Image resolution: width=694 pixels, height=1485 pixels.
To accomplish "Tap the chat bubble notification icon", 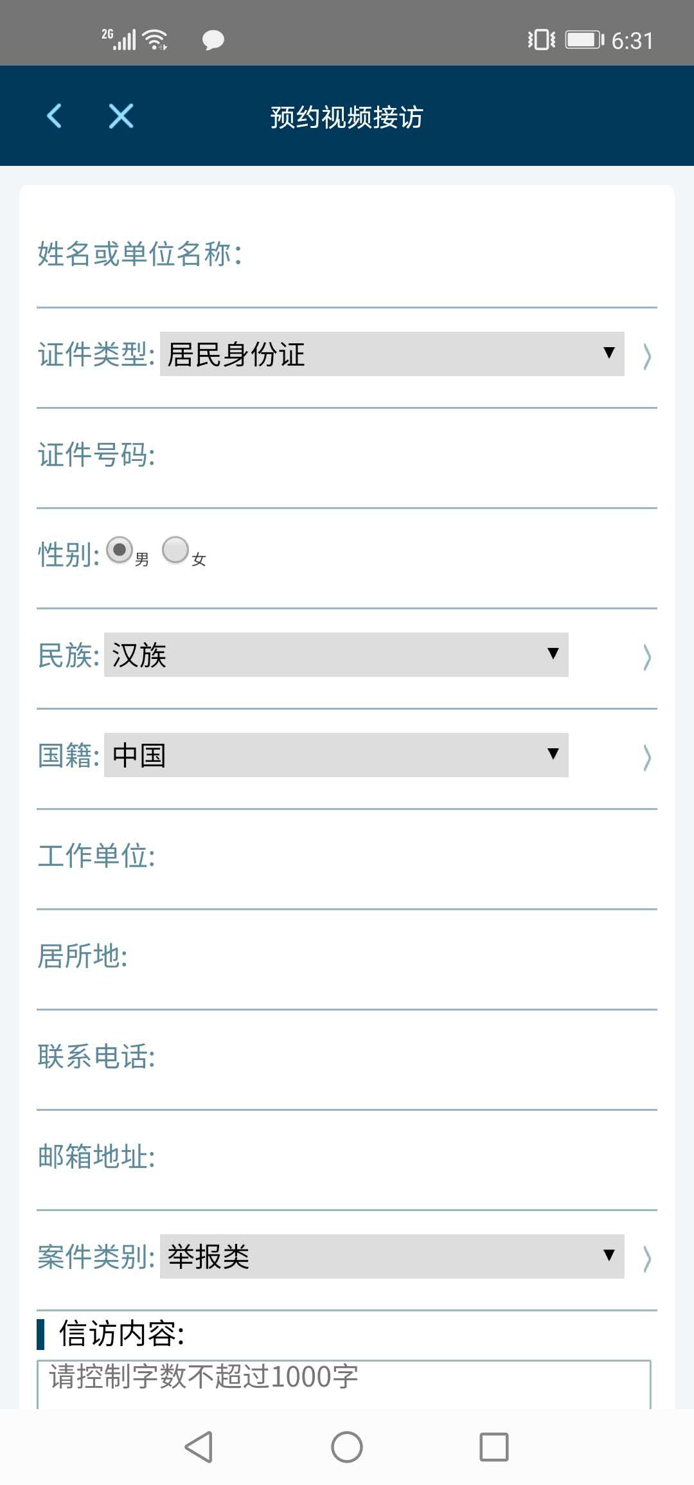I will tap(213, 40).
